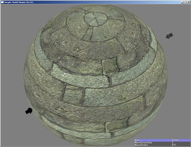Click the NumVertex value '671'
191x147 pixels.
[x=174, y=145]
